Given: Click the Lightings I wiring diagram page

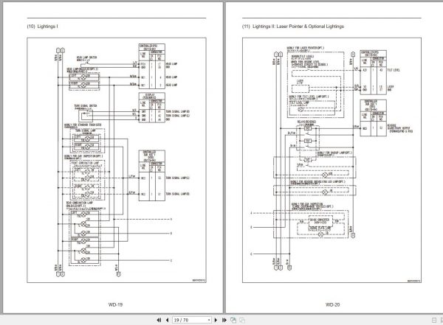Looking at the screenshot, I should (117, 160).
